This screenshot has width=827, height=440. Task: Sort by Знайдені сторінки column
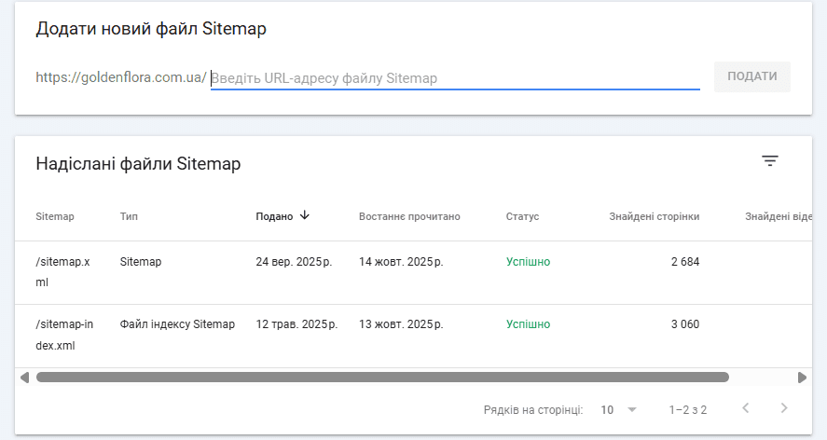[x=654, y=216]
